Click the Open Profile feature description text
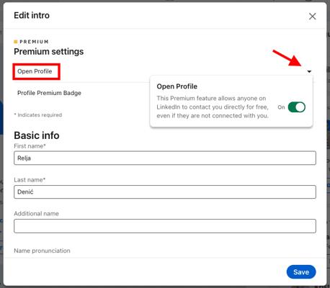Screen dimensions: 330x288 coord(213,107)
